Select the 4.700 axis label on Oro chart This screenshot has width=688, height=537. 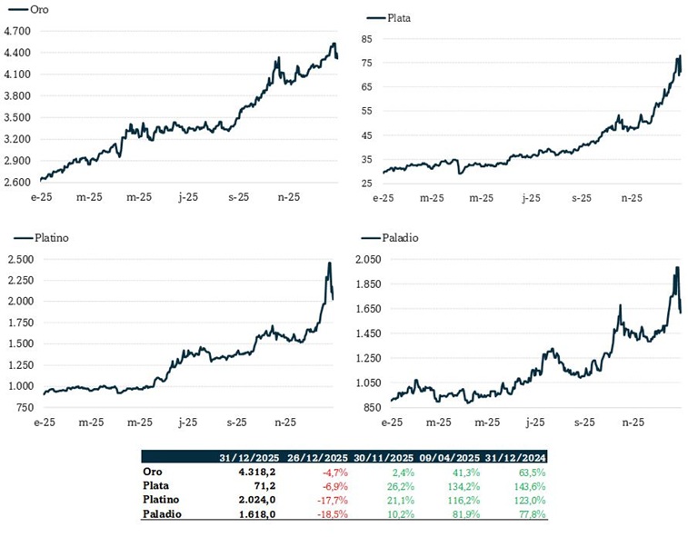pos(17,31)
